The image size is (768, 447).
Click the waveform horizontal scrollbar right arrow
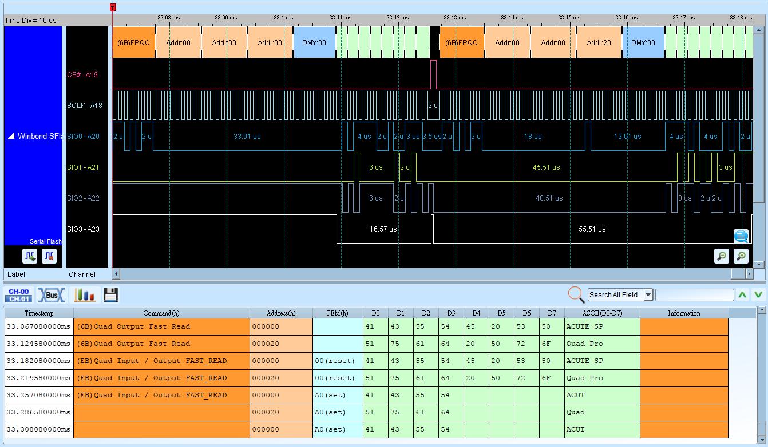point(750,274)
